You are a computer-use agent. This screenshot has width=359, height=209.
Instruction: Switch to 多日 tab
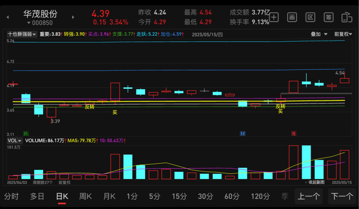[37, 196]
